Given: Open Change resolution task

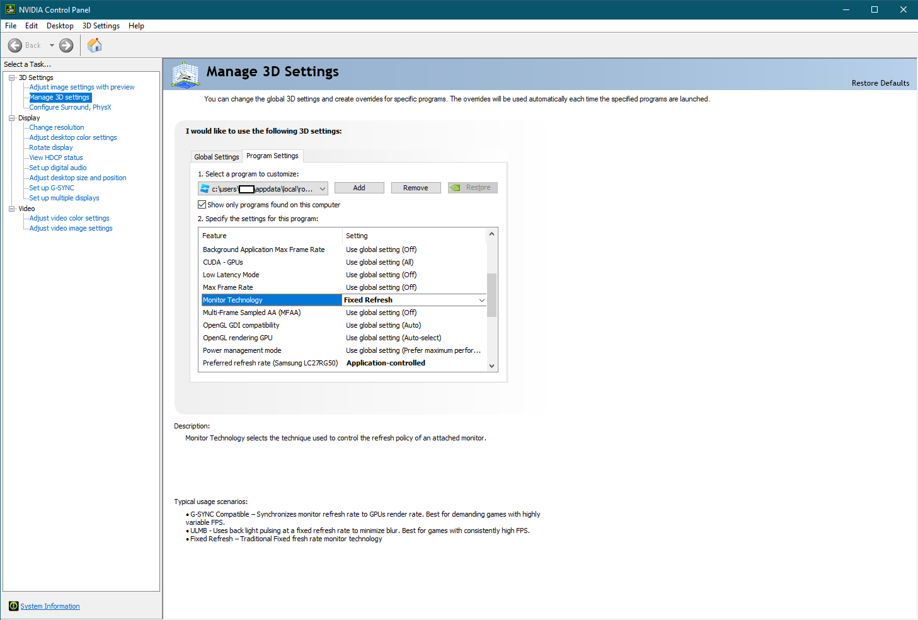Looking at the screenshot, I should point(57,127).
